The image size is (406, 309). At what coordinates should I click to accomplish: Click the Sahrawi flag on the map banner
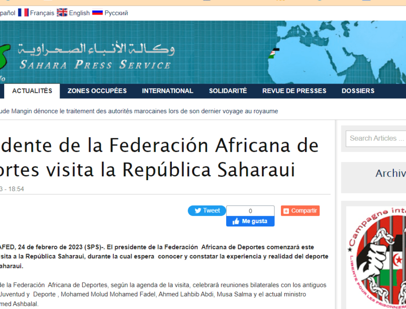click(274, 53)
